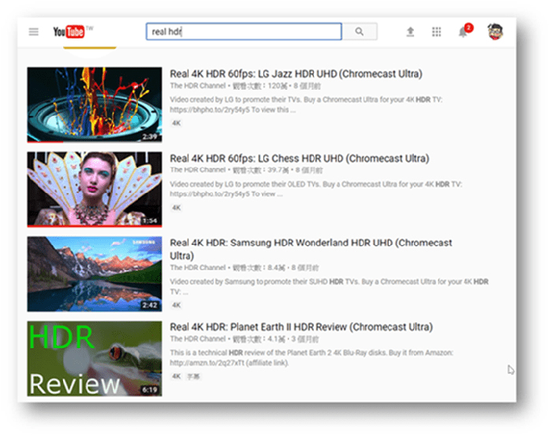Go to YouTube home via logo

(69, 32)
